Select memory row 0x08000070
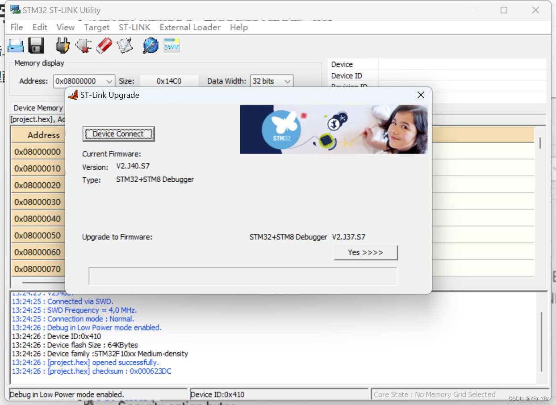 coord(38,269)
